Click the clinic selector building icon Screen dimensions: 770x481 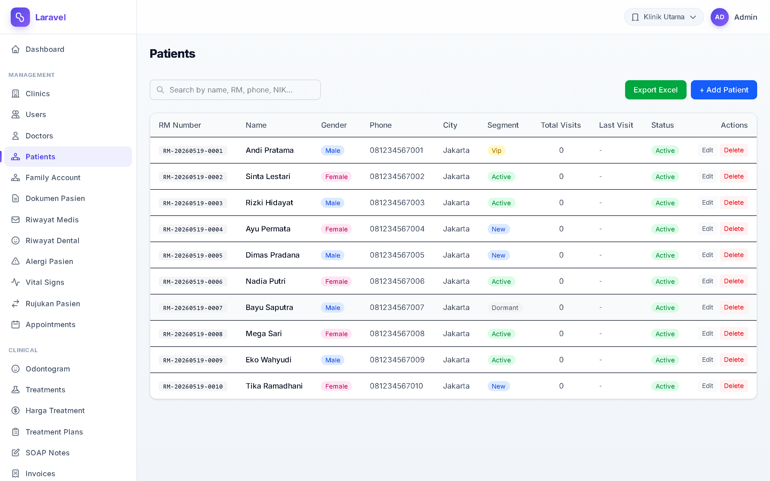tap(635, 17)
